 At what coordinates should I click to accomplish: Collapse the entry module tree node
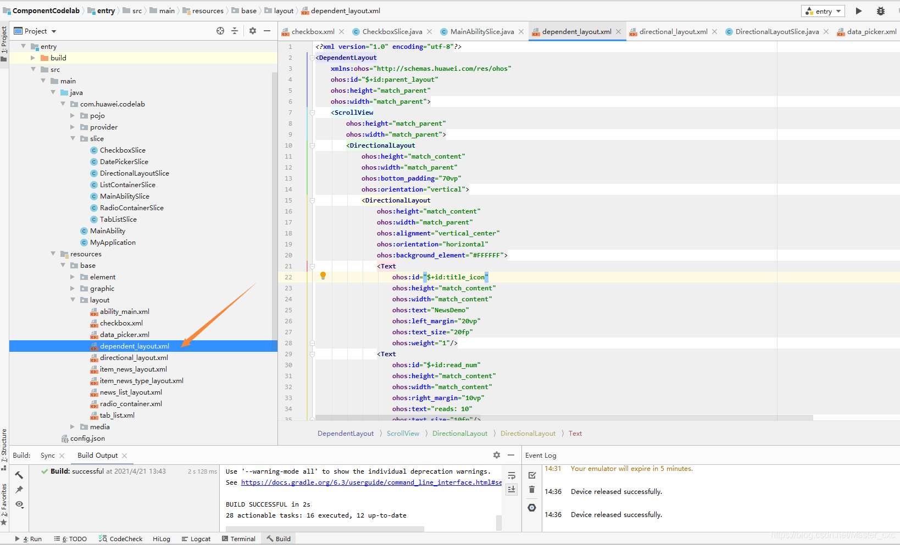23,46
